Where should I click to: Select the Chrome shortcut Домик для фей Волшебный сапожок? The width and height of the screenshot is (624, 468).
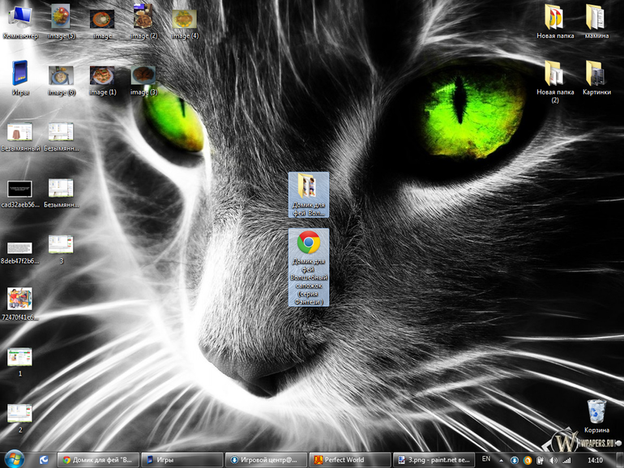(x=309, y=267)
